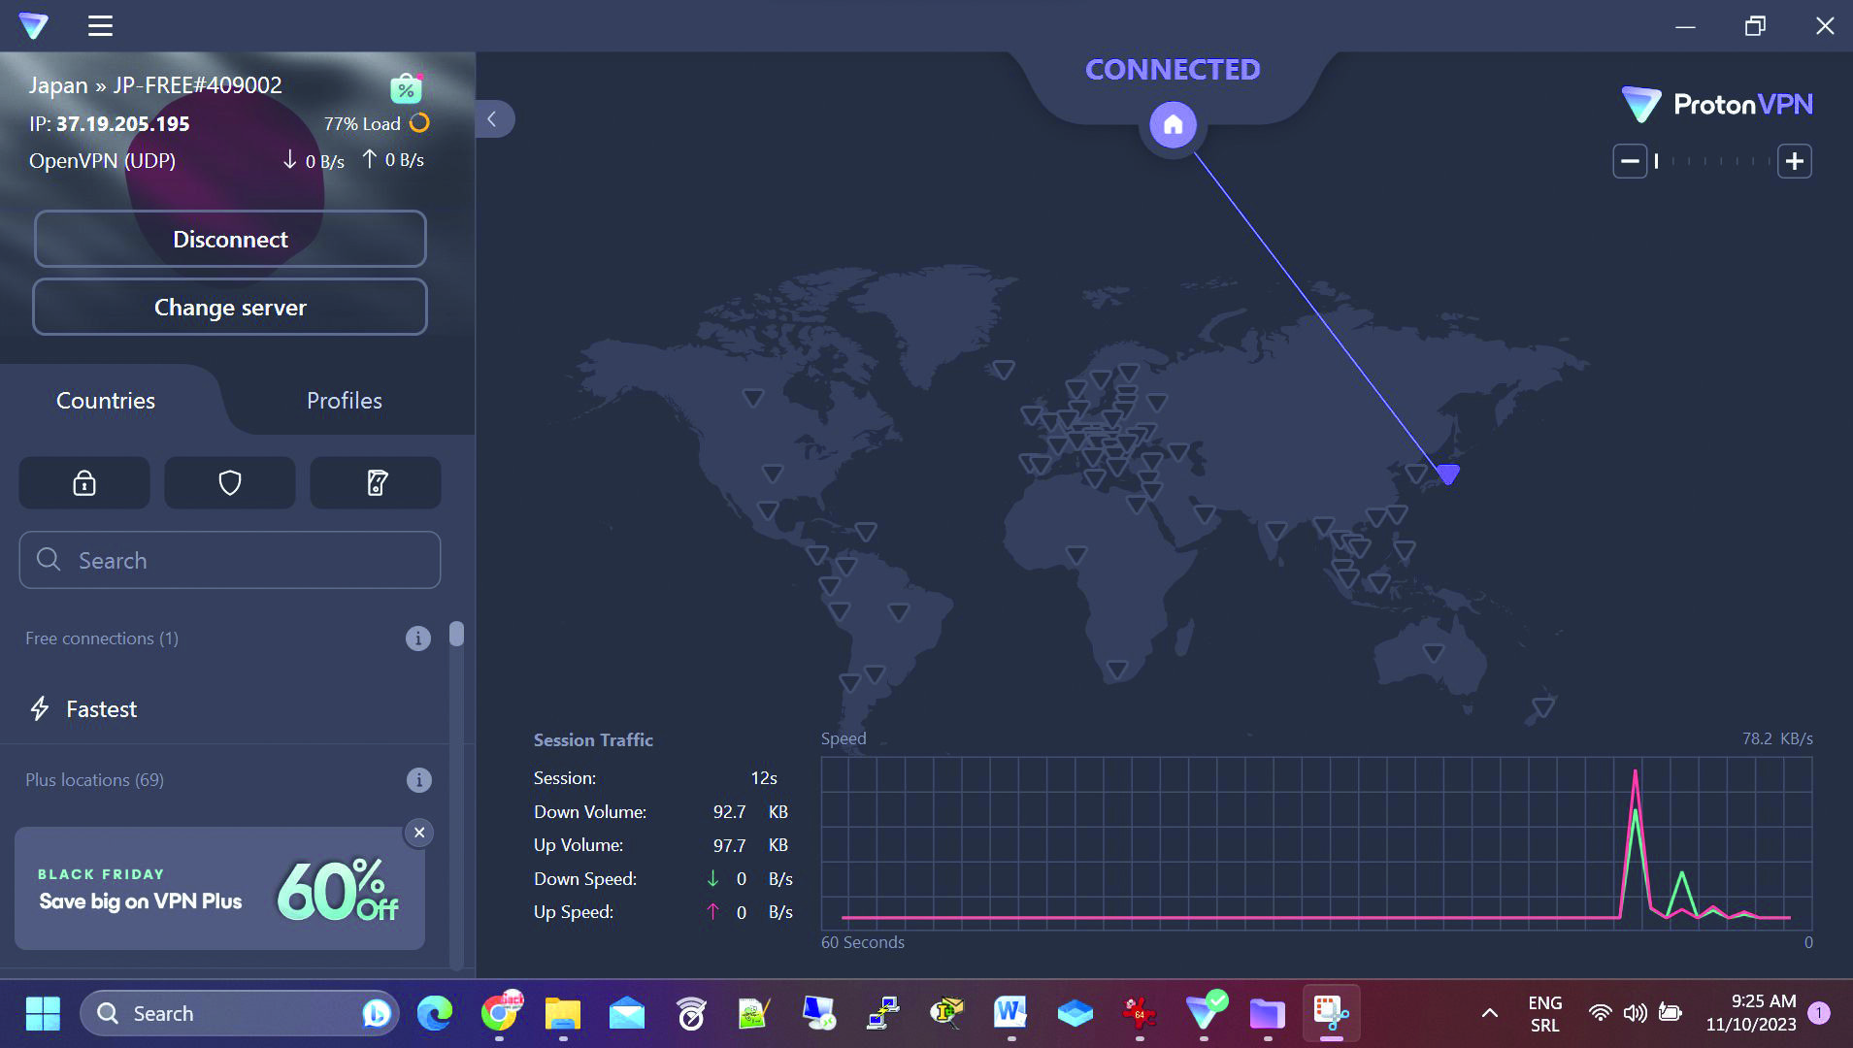Show info for Plus locations
This screenshot has height=1048, width=1853.
417,780
